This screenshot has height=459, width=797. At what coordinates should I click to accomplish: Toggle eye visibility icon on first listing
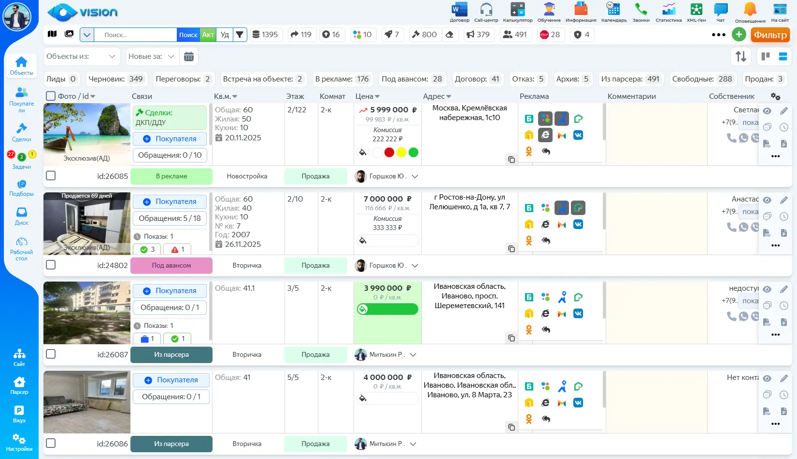767,111
